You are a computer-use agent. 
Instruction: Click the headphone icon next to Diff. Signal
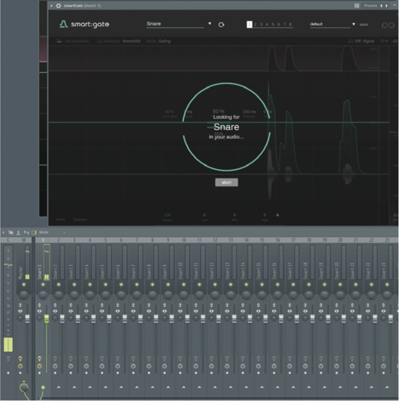[351, 41]
